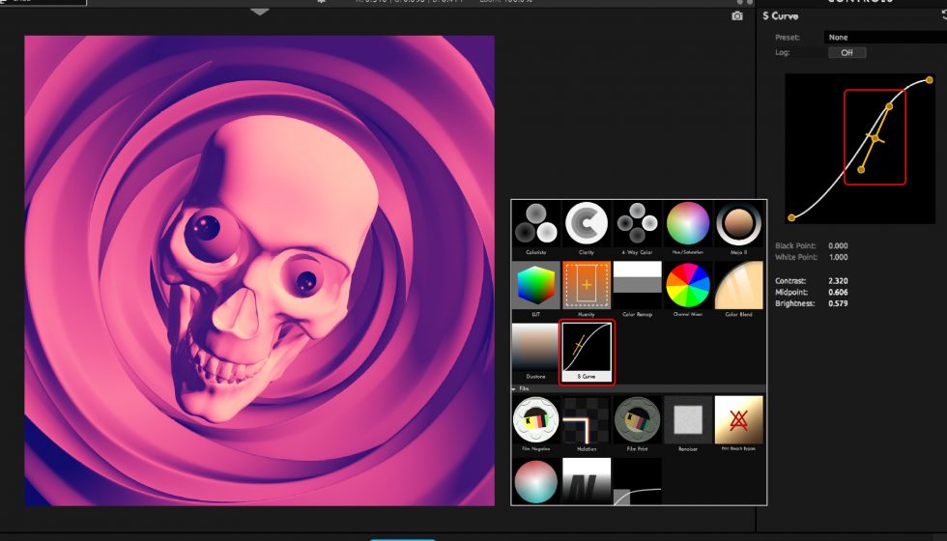Pick the Hue/Saturation color wheel tool
Image resolution: width=947 pixels, height=541 pixels.
click(688, 225)
